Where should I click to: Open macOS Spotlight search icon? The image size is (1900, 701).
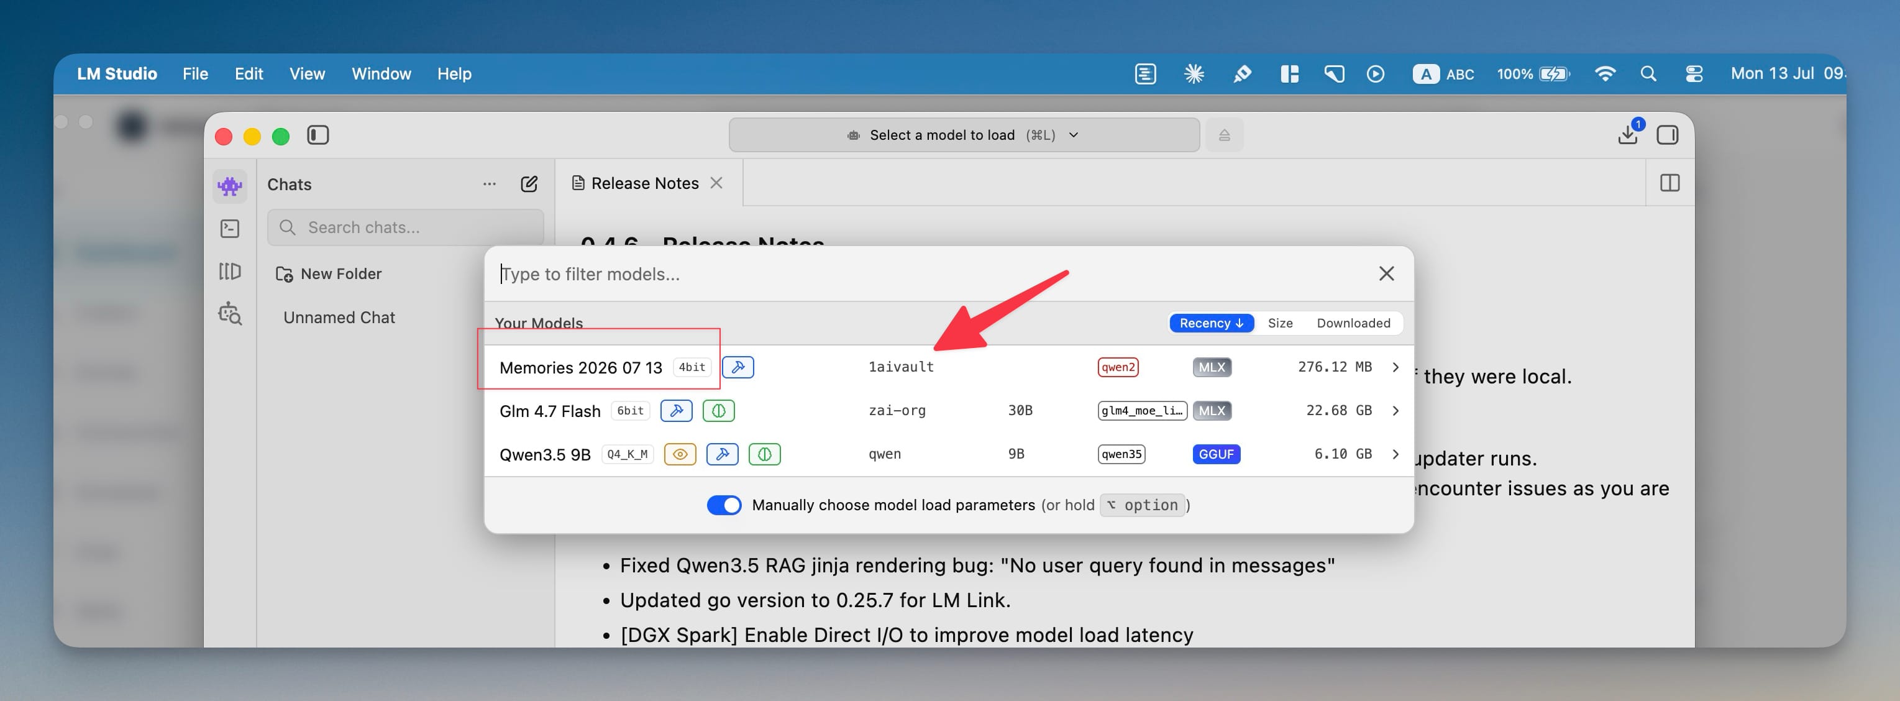[x=1648, y=74]
